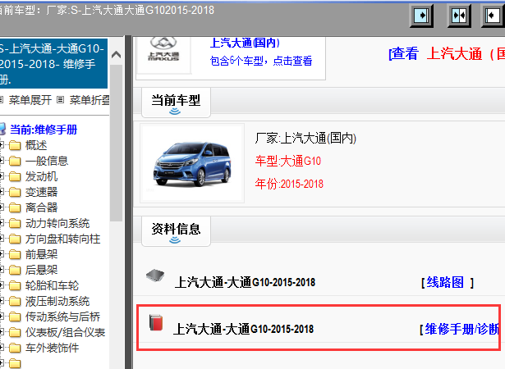Image resolution: width=505 pixels, height=369 pixels.
Task: Open the 前悬架 tree item
Action: point(41,254)
